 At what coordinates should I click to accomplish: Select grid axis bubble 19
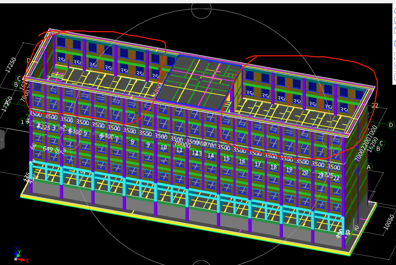[x=289, y=170]
